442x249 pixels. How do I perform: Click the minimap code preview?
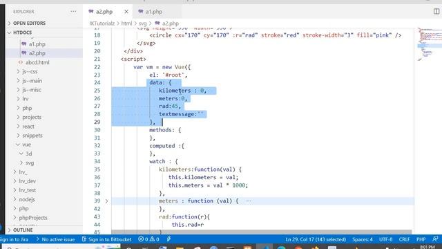430,44
